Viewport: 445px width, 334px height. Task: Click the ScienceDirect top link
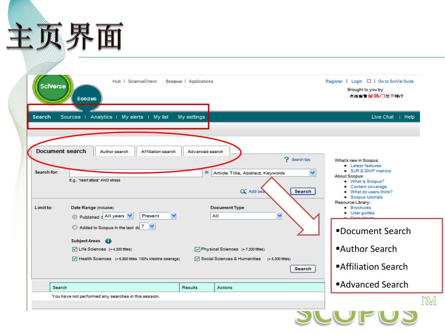tap(142, 81)
